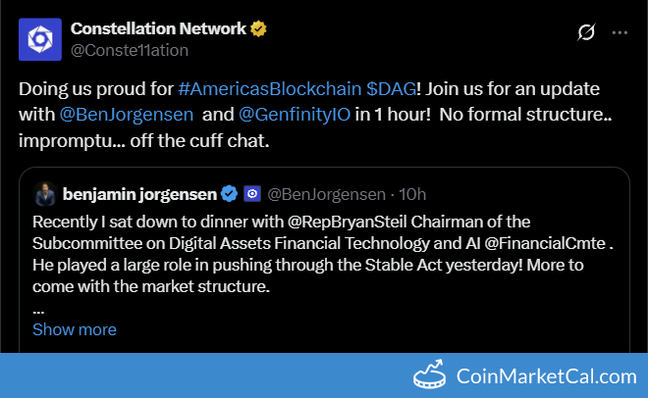The image size is (648, 398).
Task: Click the CoinMarketCal.com text in footer
Action: click(x=546, y=376)
